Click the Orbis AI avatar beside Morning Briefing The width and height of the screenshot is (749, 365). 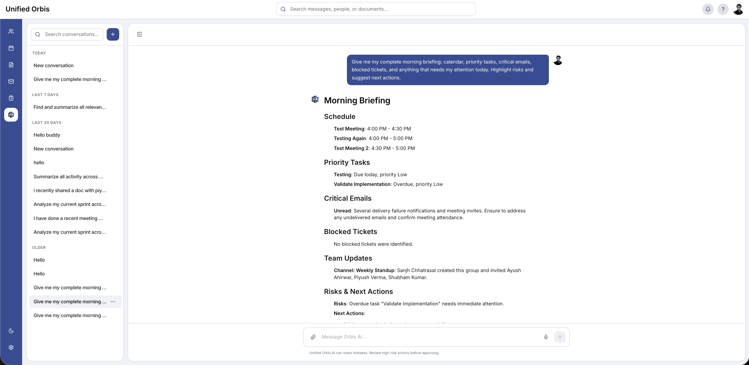pos(315,99)
